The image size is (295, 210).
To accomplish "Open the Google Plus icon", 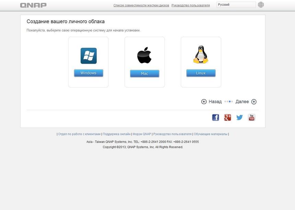I will click(227, 118).
